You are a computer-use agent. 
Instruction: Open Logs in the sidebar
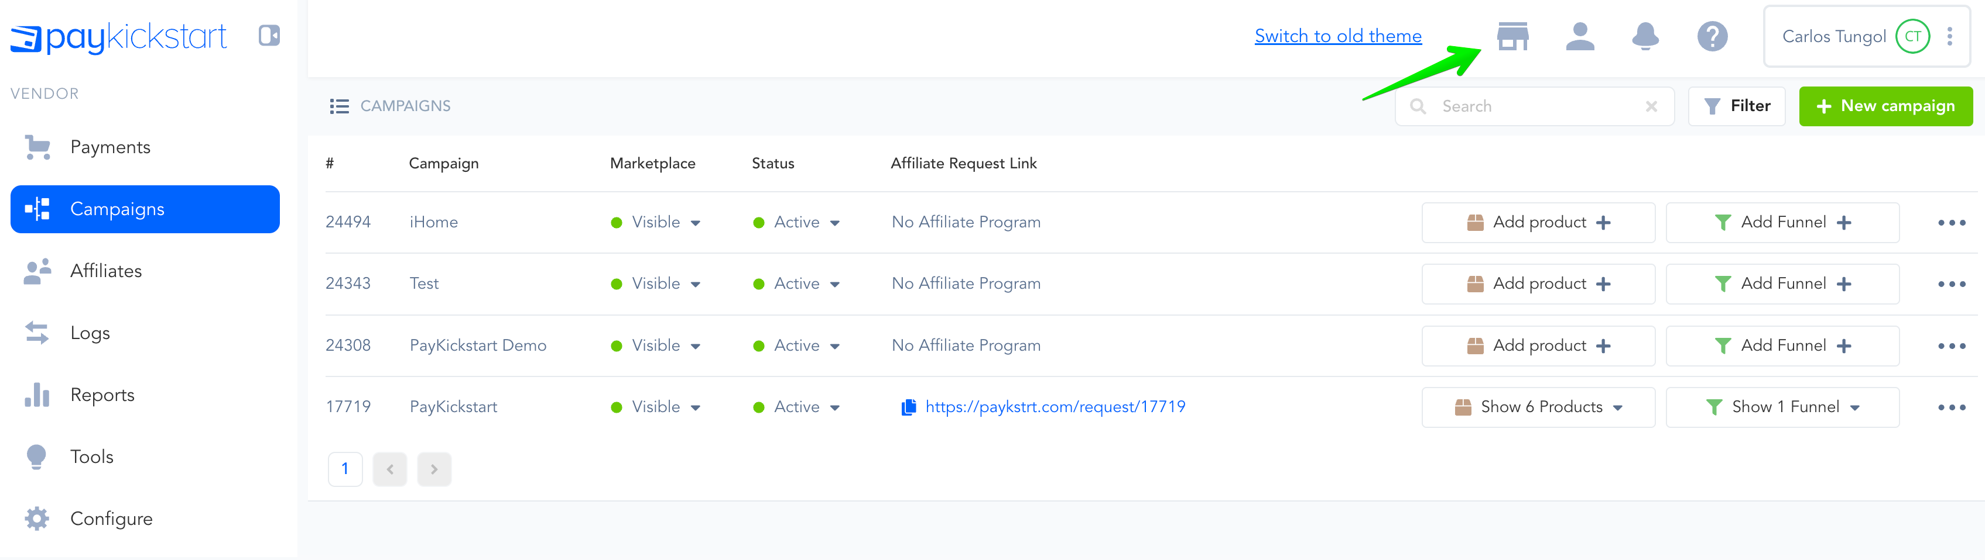pyautogui.click(x=145, y=333)
